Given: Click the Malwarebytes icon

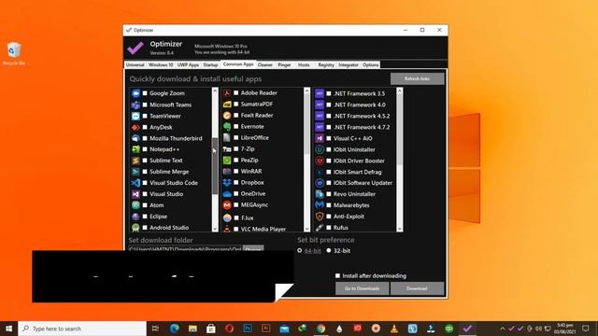Looking at the screenshot, I should (x=320, y=205).
